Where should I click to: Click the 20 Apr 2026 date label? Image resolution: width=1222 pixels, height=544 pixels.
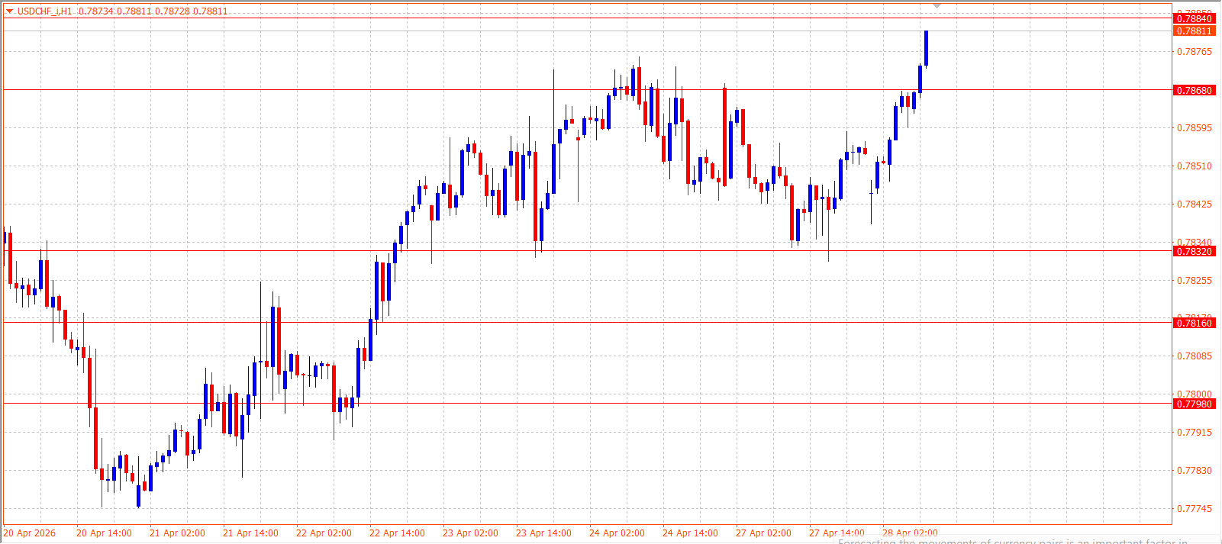click(30, 533)
